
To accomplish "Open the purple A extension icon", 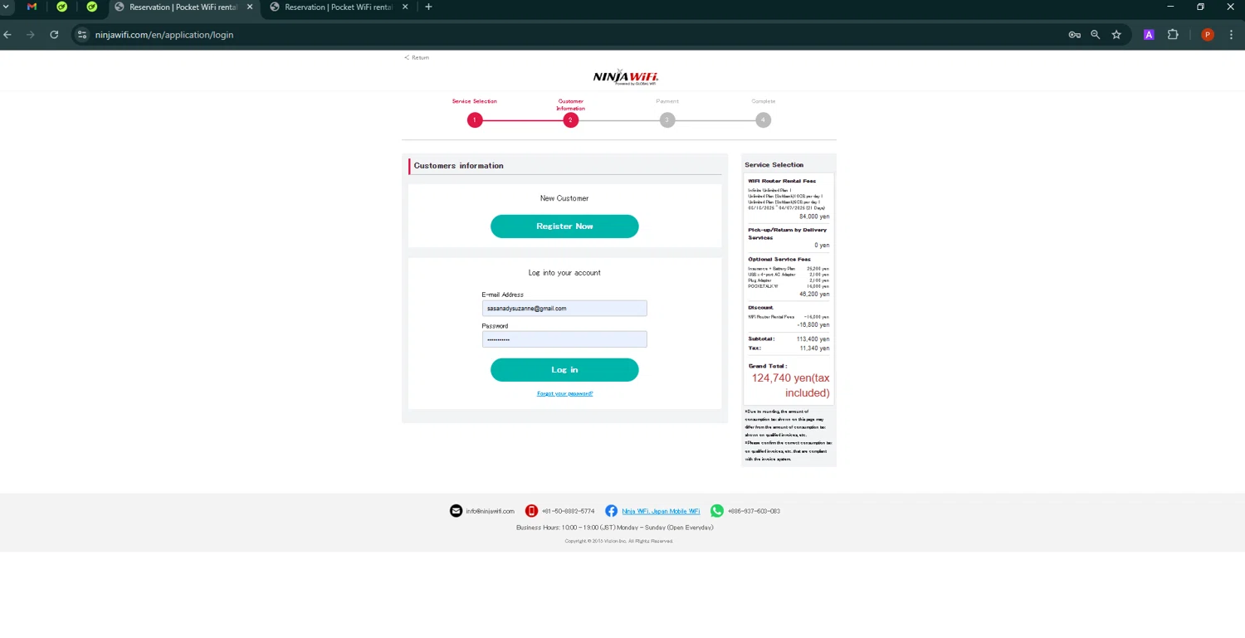I will pos(1149,35).
